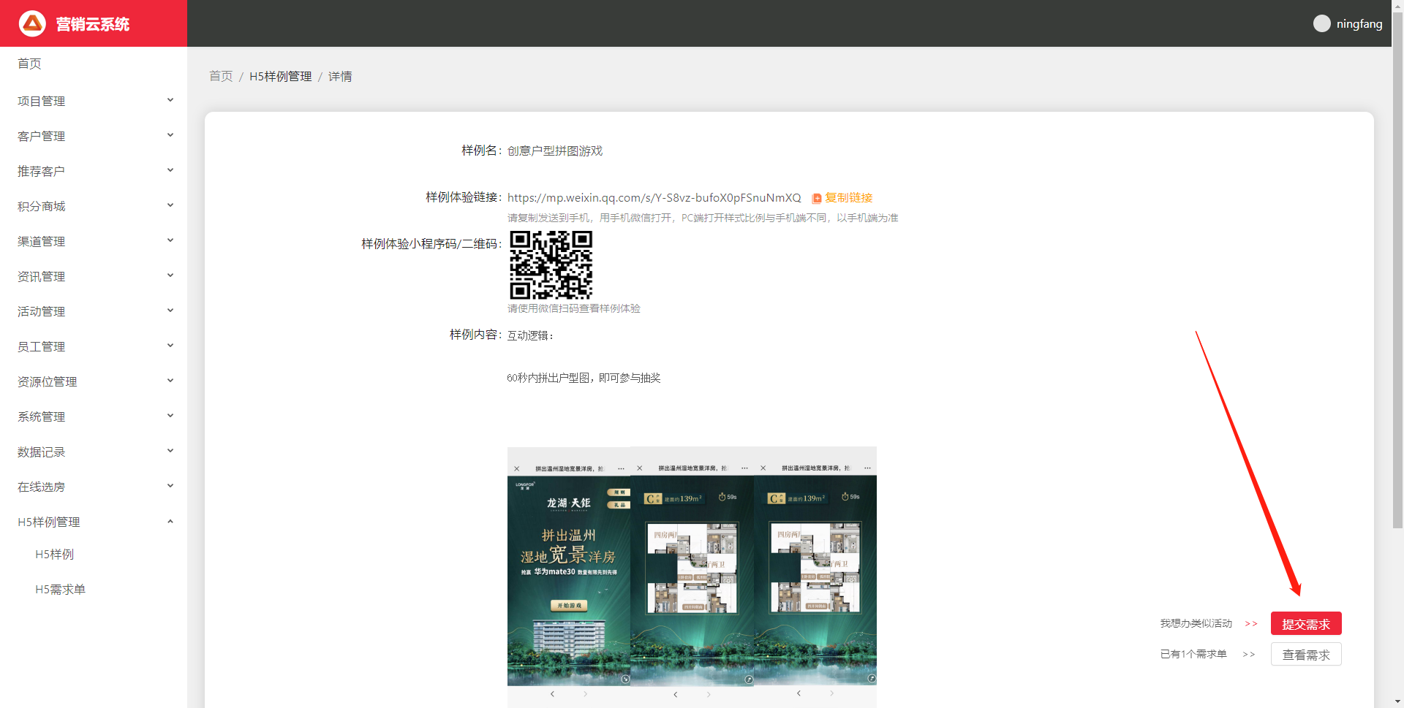This screenshot has width=1404, height=708.
Task: Click the 查看需求 button
Action: pyautogui.click(x=1306, y=655)
